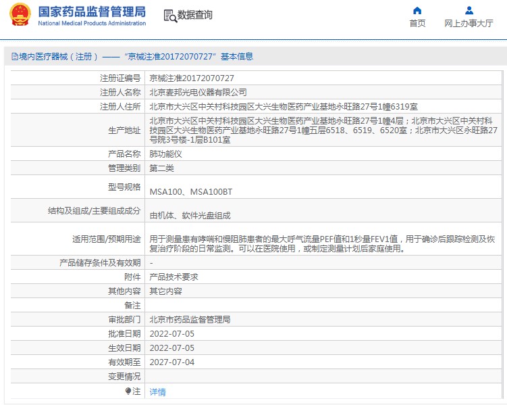Click the 注册人住所 label
507x405 pixels.
click(x=120, y=107)
